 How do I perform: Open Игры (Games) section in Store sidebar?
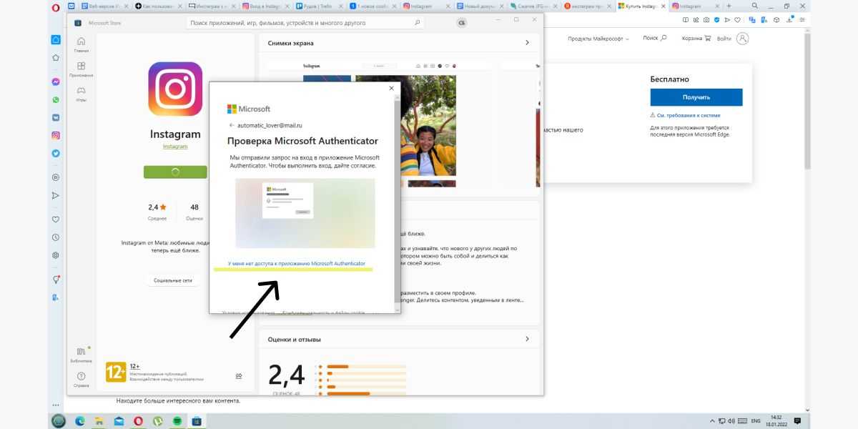(x=81, y=94)
